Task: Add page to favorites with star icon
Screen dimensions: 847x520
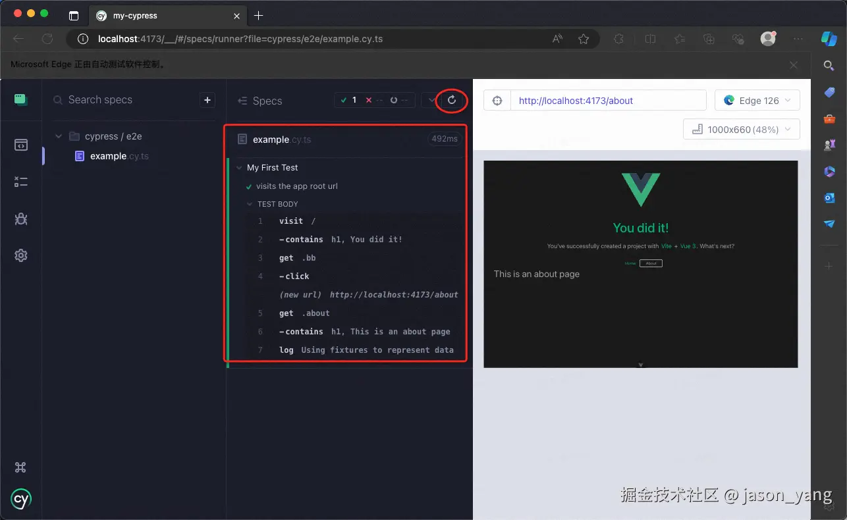Action: 584,39
